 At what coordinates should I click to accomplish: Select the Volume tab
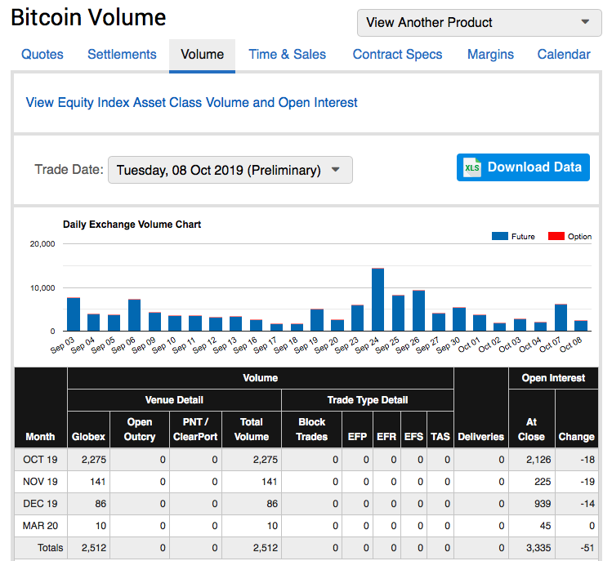click(202, 55)
